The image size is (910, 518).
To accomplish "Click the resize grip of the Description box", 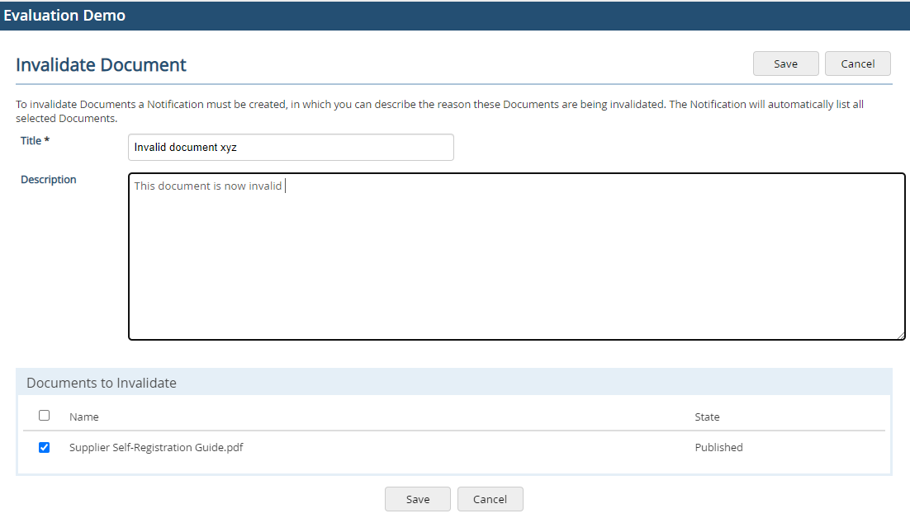I will 902,335.
